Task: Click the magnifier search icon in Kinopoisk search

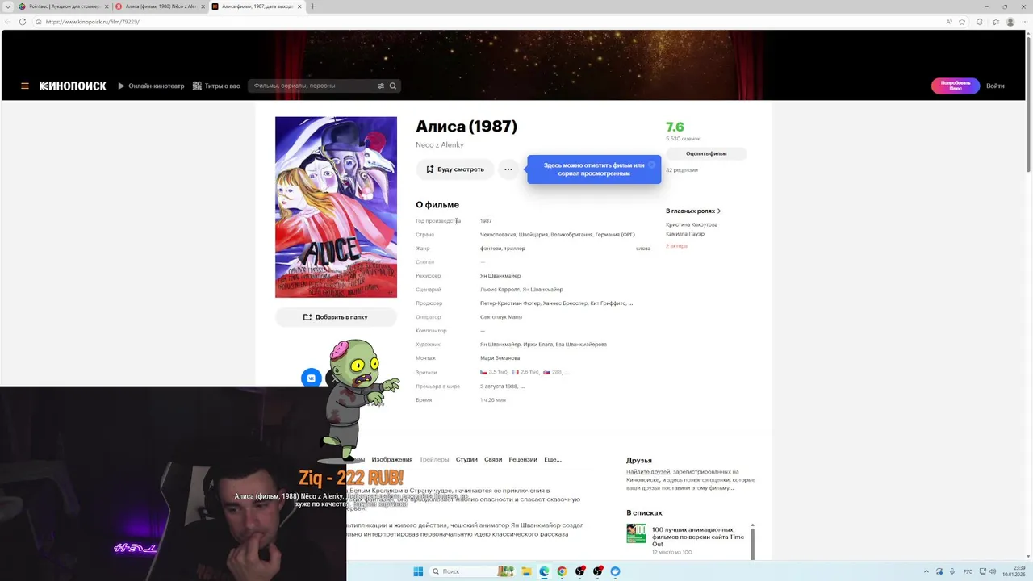Action: pyautogui.click(x=393, y=86)
